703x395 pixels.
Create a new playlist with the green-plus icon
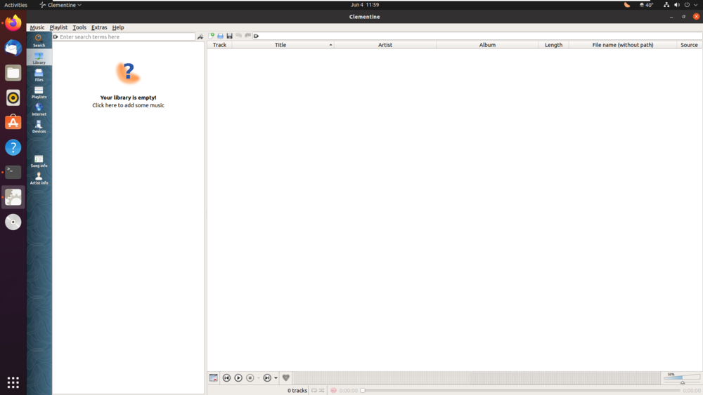coord(212,36)
